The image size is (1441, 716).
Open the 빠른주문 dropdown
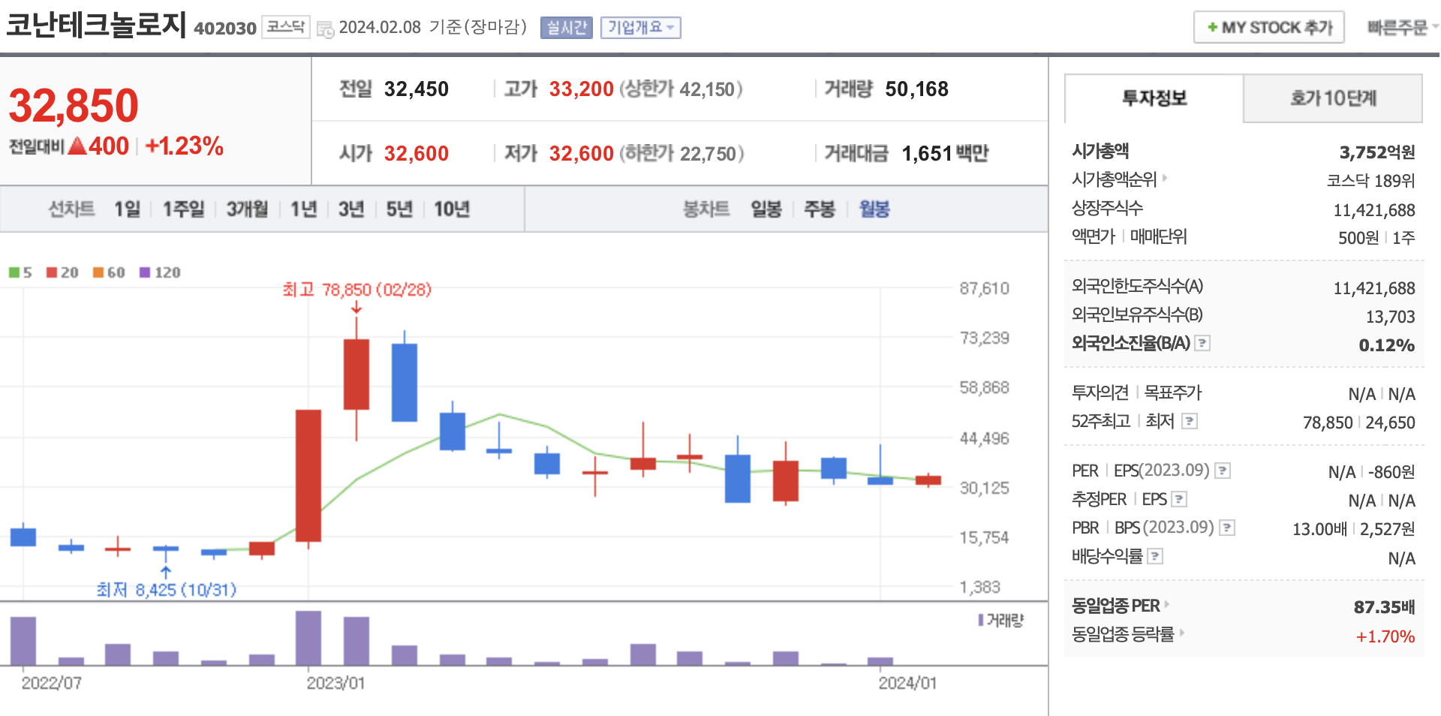(1402, 28)
